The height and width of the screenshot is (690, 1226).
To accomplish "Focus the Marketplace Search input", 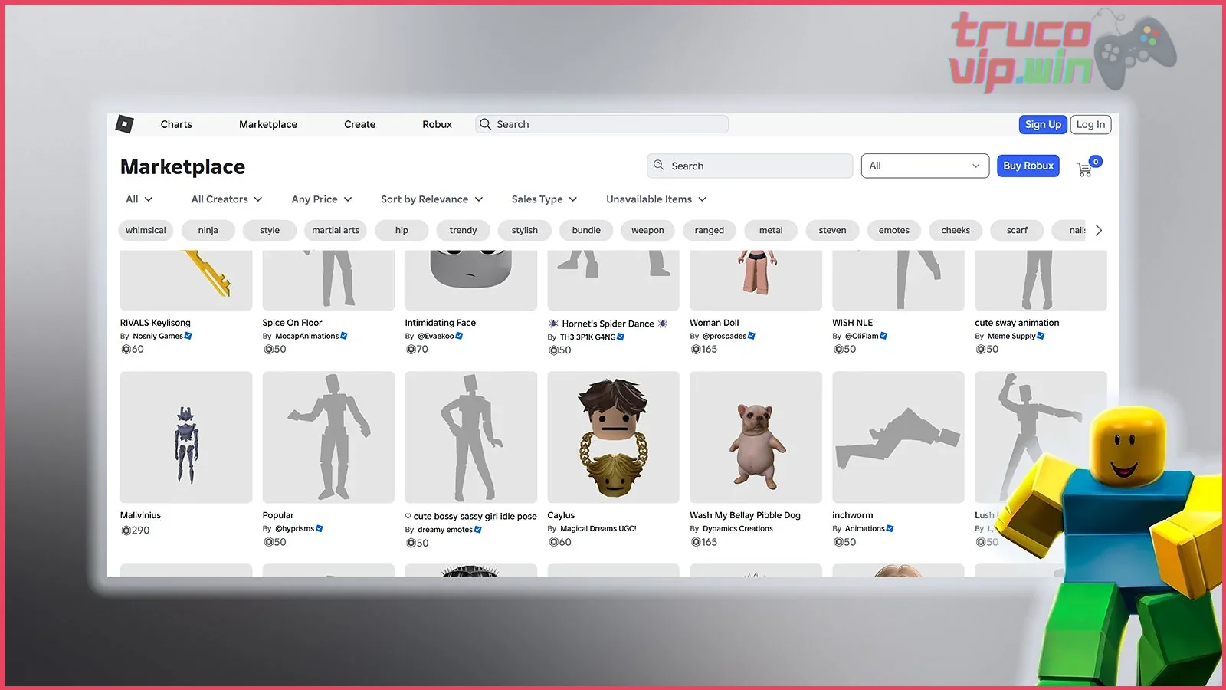I will (749, 166).
